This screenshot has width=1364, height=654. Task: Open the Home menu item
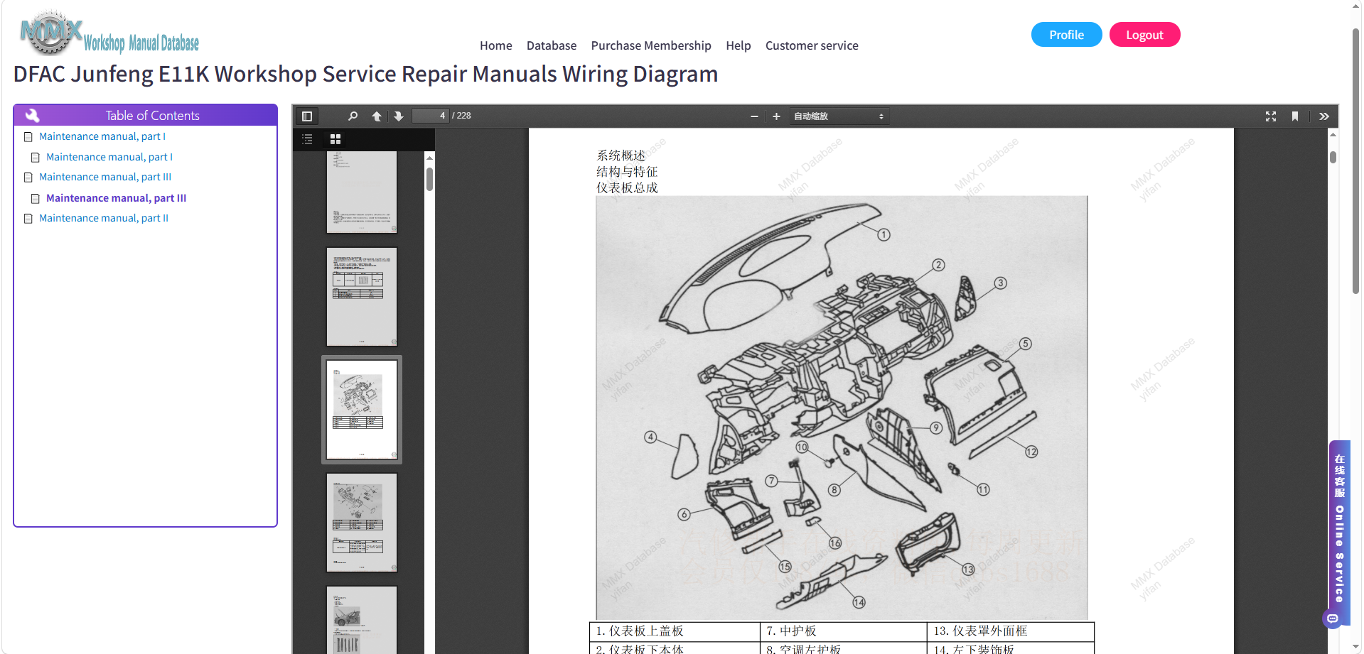(x=496, y=45)
